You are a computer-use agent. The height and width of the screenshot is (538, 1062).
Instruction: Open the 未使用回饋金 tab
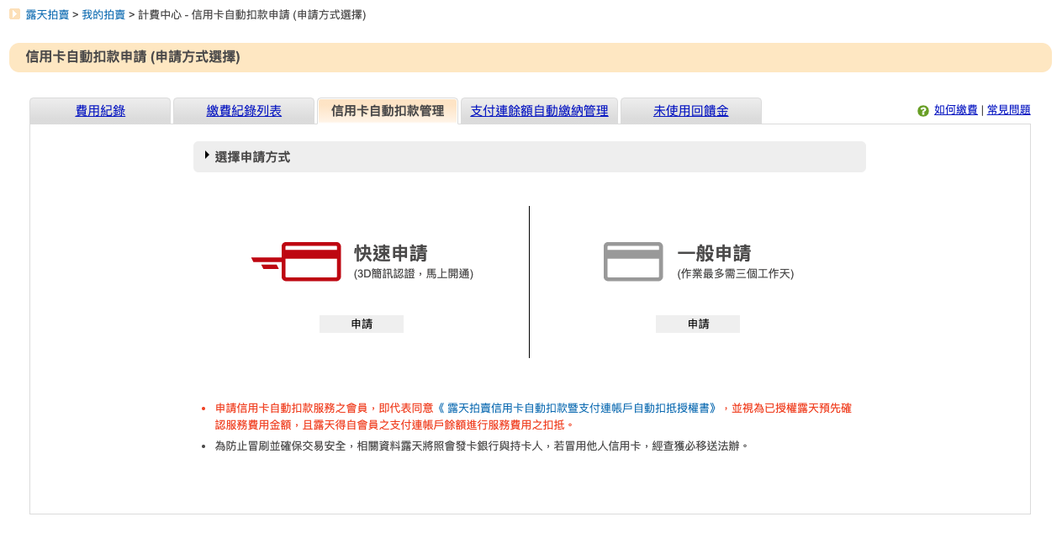pyautogui.click(x=690, y=111)
